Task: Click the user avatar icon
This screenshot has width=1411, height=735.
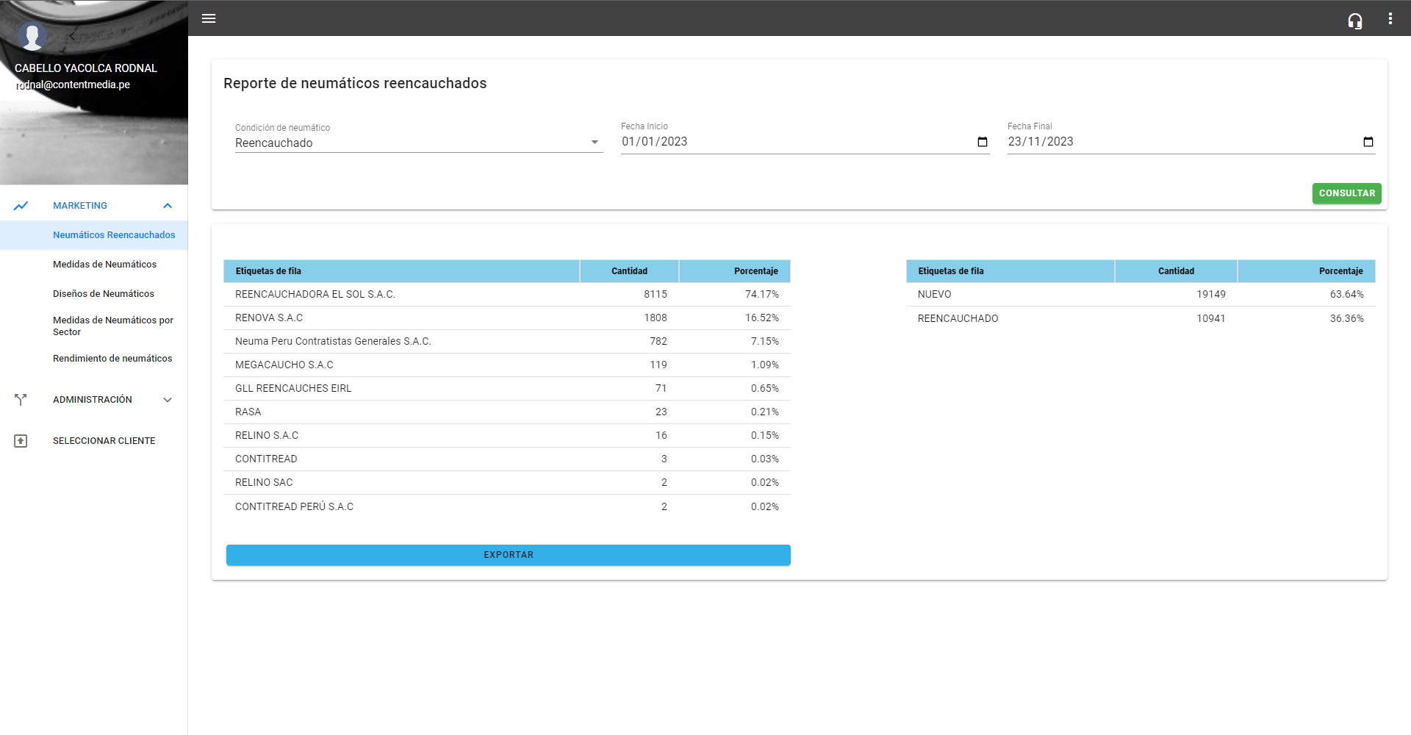Action: [32, 35]
